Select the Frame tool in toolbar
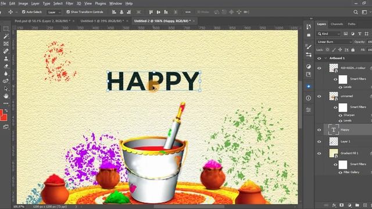372x209 pixels. click(x=6, y=44)
